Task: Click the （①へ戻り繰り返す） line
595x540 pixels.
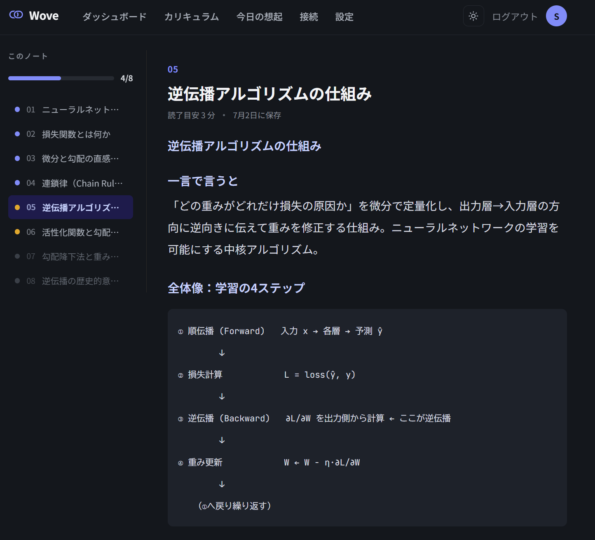Action: click(235, 506)
